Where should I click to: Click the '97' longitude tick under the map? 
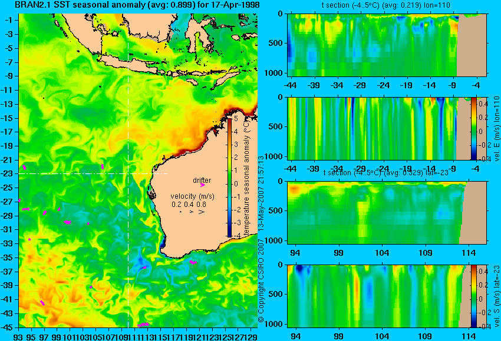pos(44,337)
